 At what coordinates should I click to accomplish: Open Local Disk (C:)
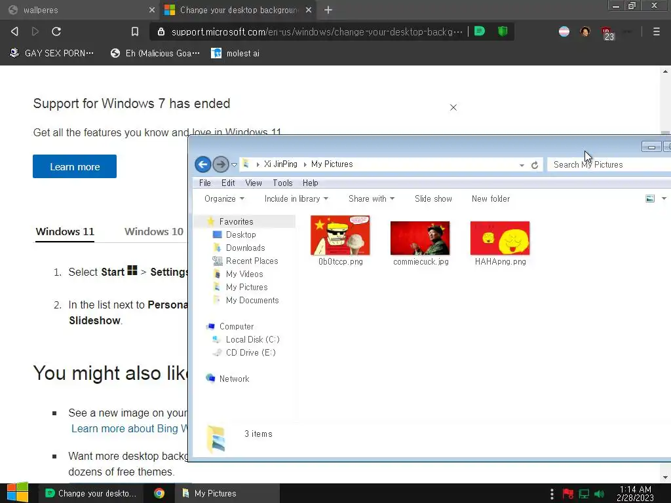(x=252, y=340)
